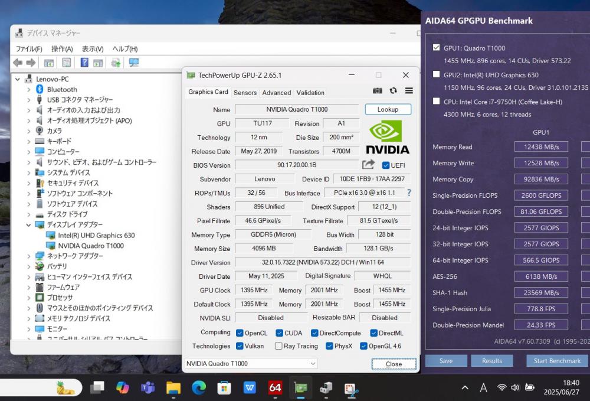Check CPU Intel Core i7-9750H checkbox
The width and height of the screenshot is (590, 401).
coord(436,101)
